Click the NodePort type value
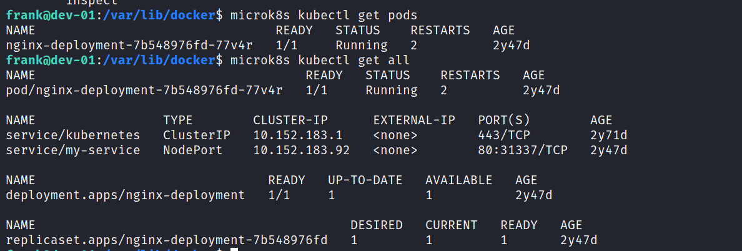Viewport: 742px width, 251px height. coord(192,150)
